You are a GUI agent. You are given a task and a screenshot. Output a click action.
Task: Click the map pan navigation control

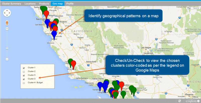7,13
